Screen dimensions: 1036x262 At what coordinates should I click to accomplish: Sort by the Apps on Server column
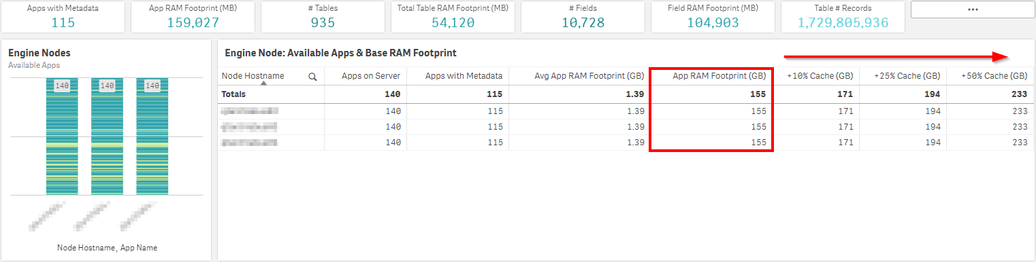(372, 76)
